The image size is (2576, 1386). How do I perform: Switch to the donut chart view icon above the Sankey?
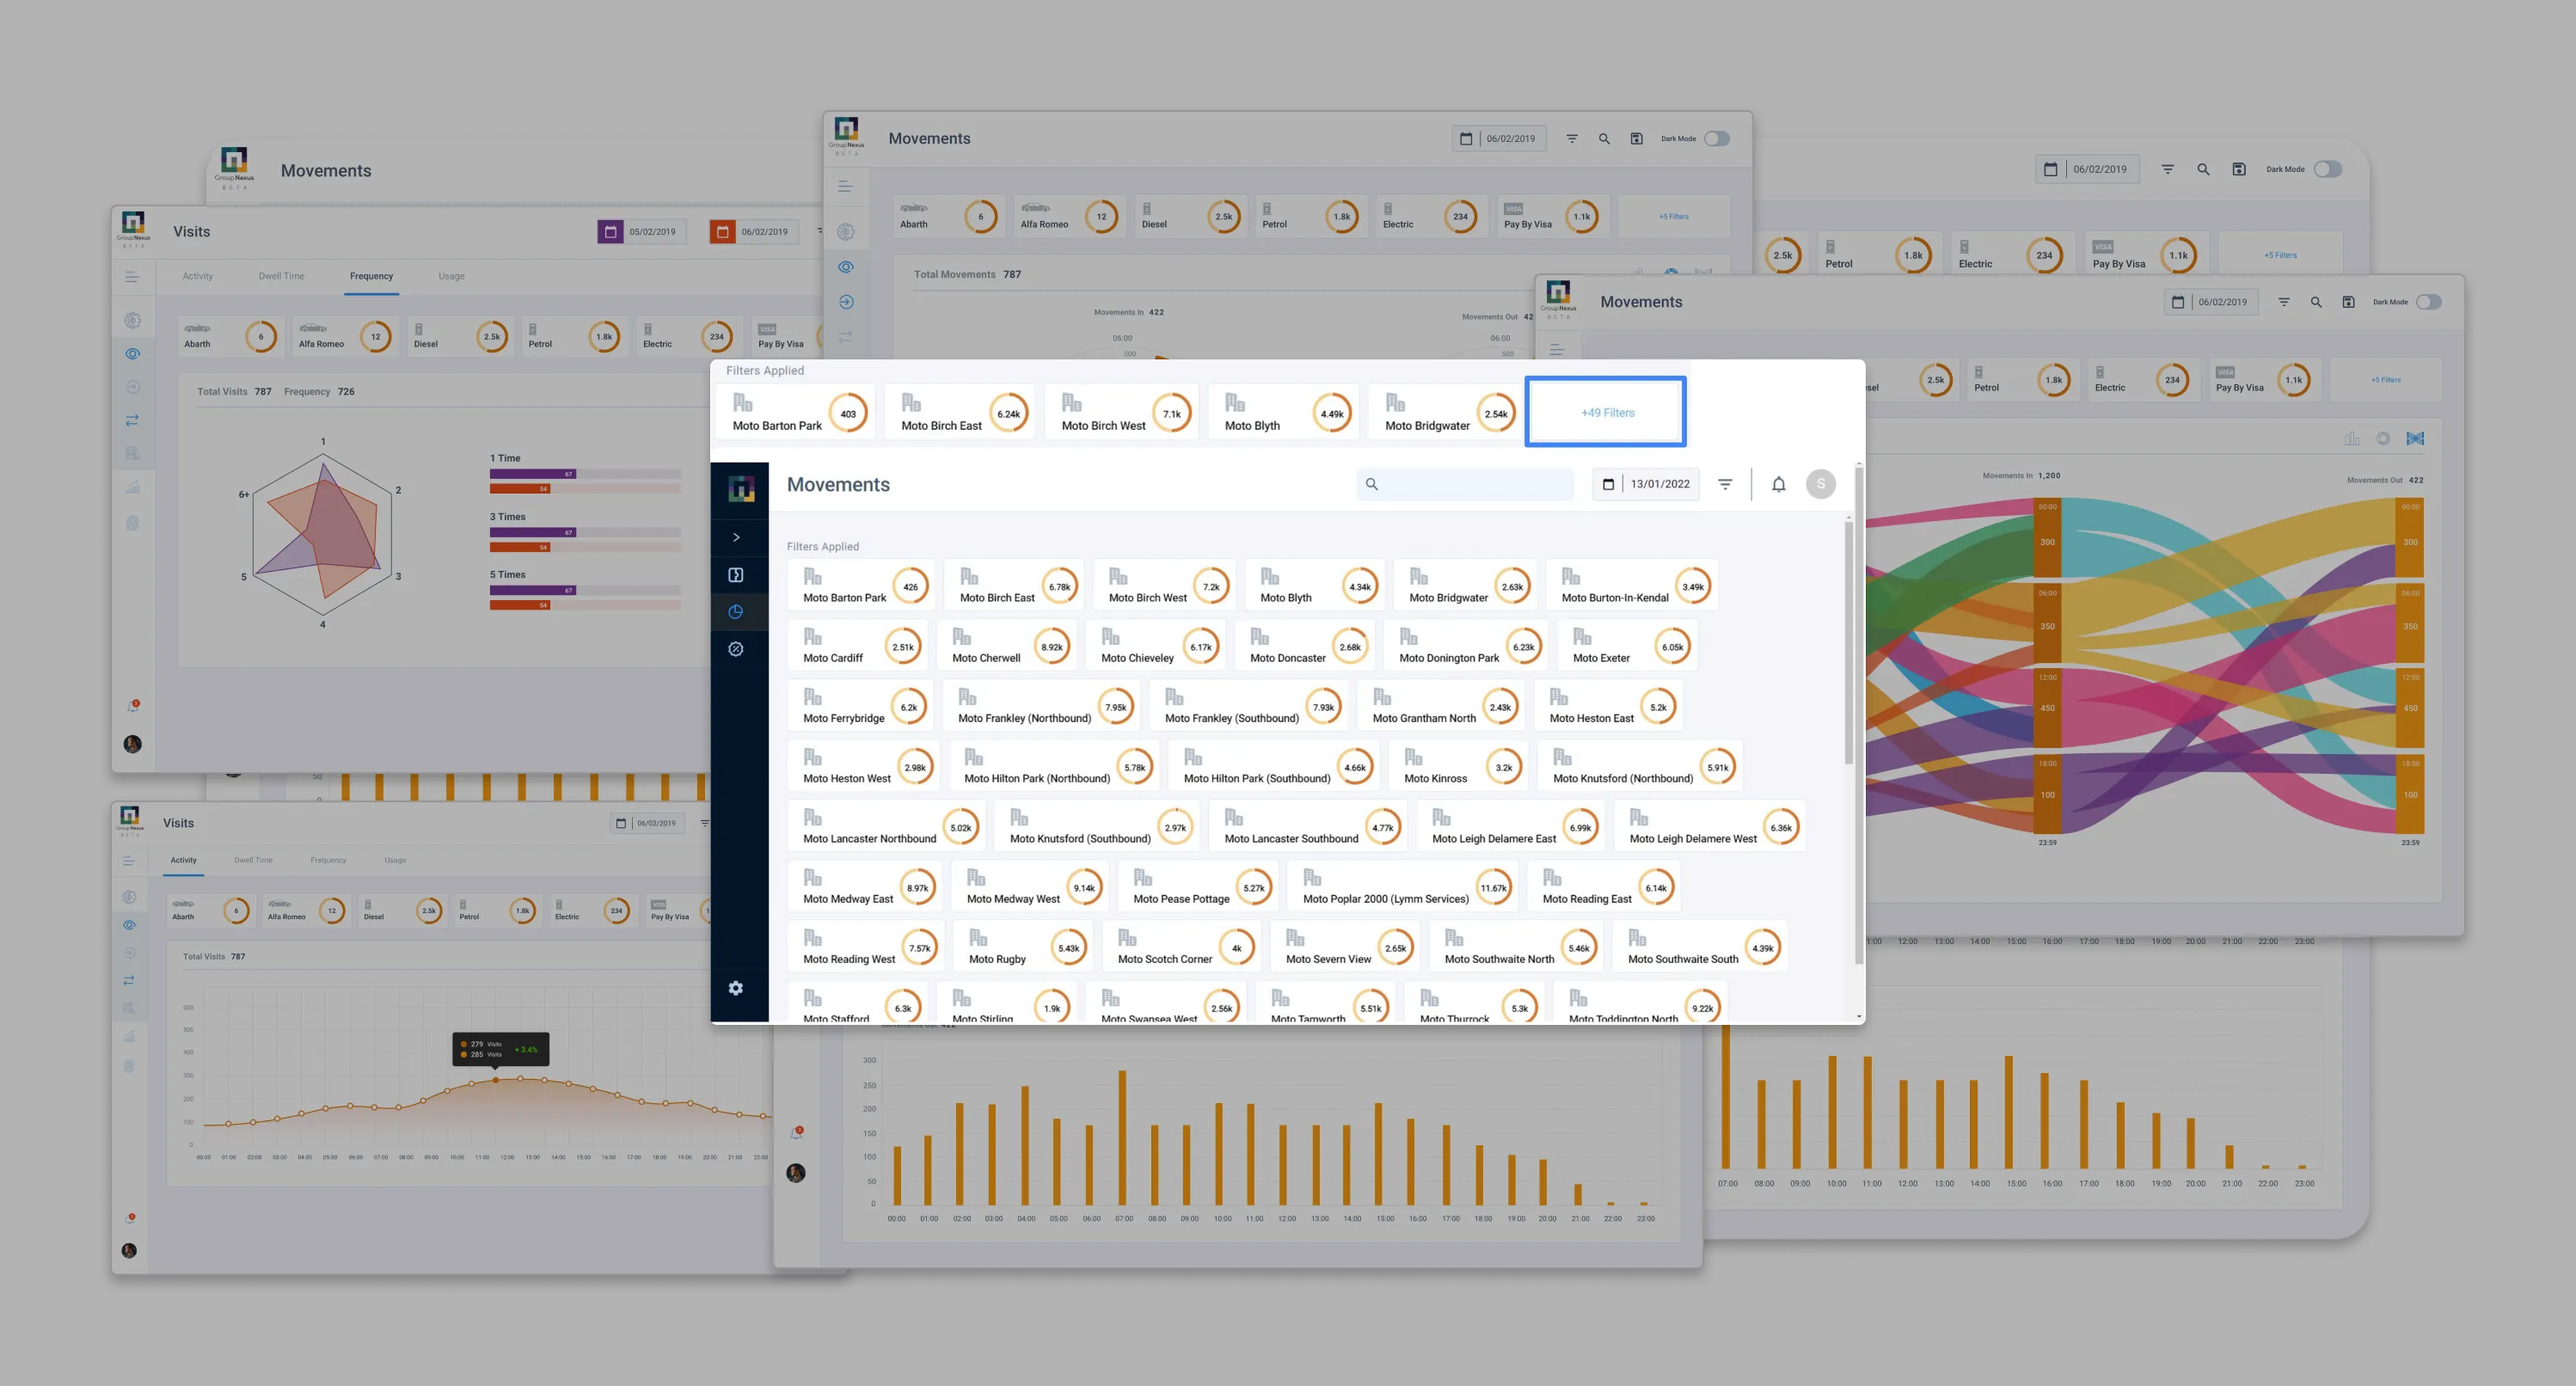point(2383,438)
